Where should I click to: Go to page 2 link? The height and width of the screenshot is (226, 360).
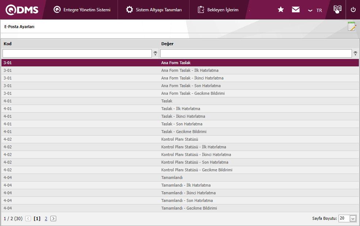[46, 219]
